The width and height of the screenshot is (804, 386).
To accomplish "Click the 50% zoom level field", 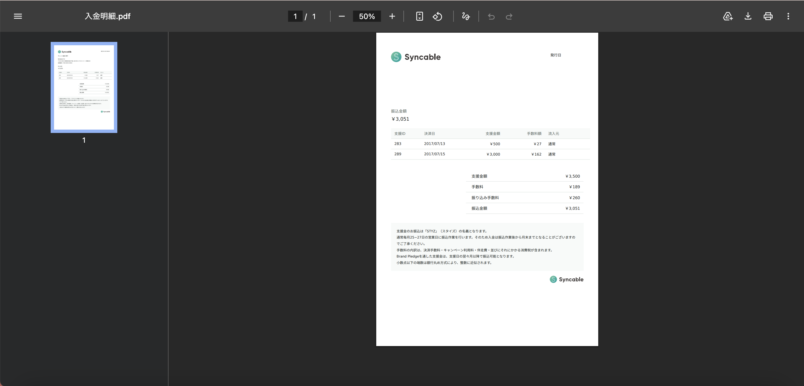I will (367, 16).
